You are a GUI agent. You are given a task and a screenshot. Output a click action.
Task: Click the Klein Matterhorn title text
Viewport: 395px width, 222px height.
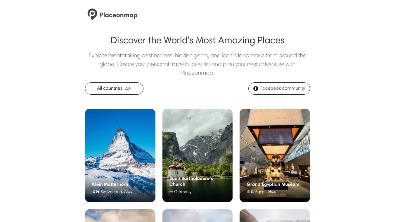pyautogui.click(x=110, y=184)
